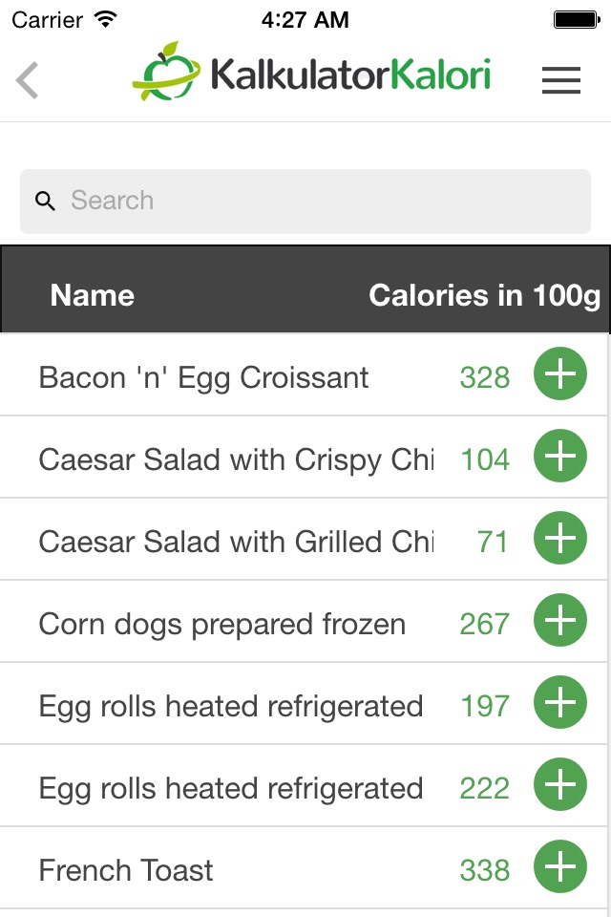
Task: Sort by Calories in 100g header
Action: click(x=485, y=296)
